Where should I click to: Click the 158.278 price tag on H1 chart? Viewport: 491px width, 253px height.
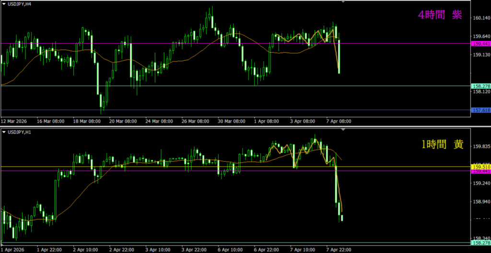point(480,243)
